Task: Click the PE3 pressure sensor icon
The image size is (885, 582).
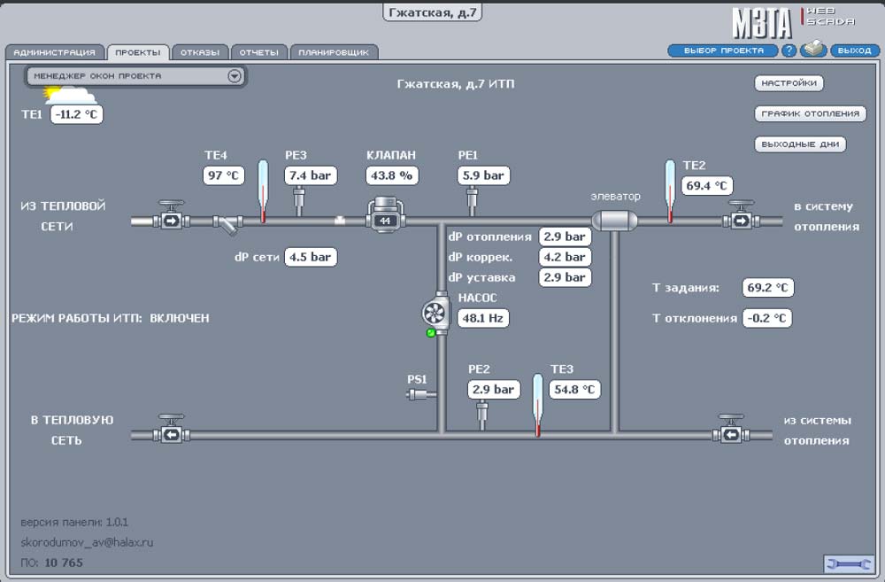Action: coord(299,201)
